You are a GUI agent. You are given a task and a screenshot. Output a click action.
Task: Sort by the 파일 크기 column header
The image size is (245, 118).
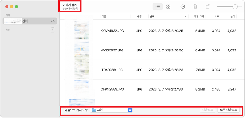click(x=199, y=16)
